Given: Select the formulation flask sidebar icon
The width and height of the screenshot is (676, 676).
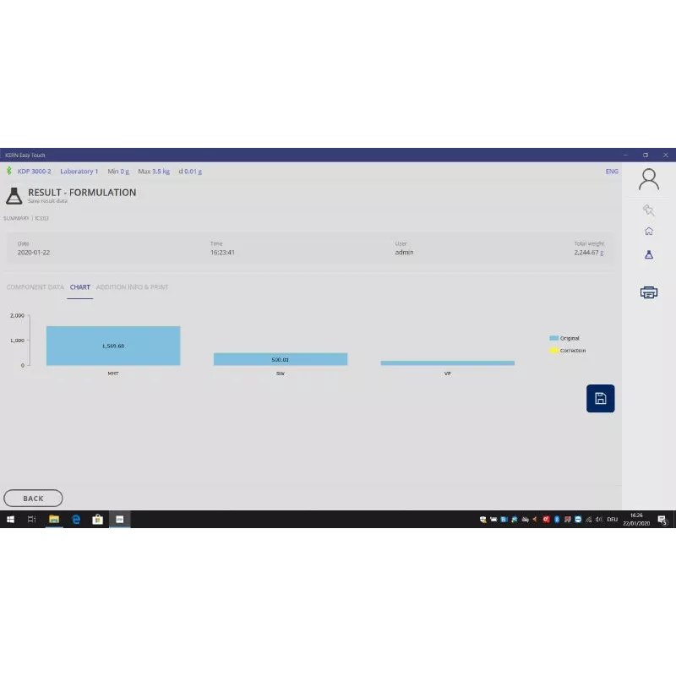Looking at the screenshot, I should pyautogui.click(x=648, y=253).
